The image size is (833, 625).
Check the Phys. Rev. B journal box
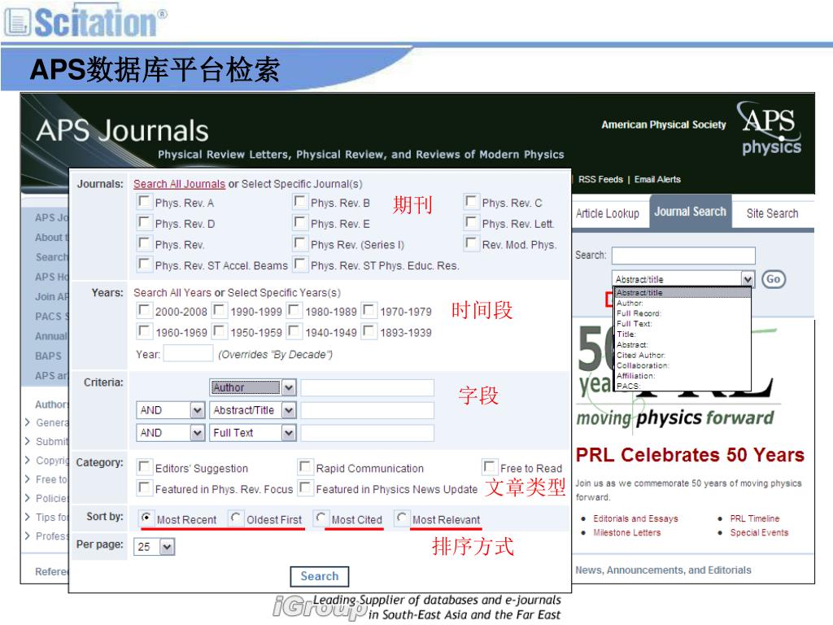coord(300,202)
